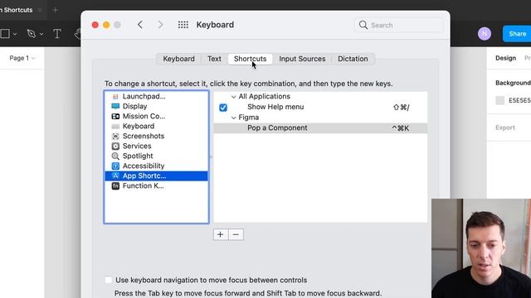Focus the Search field in Keyboard preferences
The height and width of the screenshot is (298, 531).
398,25
